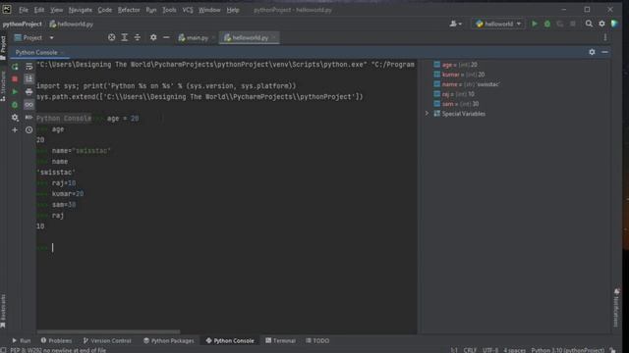Open Python Console panel settings gear

(x=592, y=52)
